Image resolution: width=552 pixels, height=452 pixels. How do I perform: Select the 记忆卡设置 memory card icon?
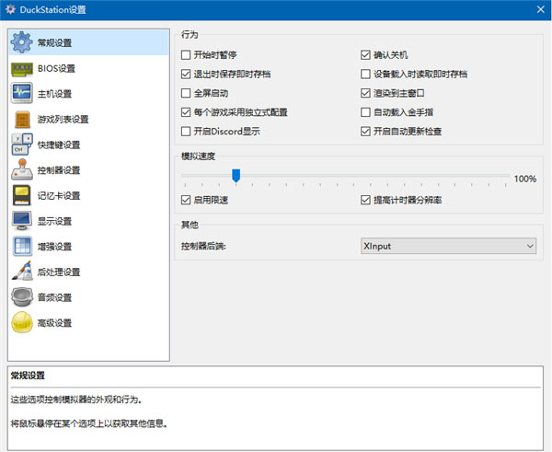click(x=23, y=195)
